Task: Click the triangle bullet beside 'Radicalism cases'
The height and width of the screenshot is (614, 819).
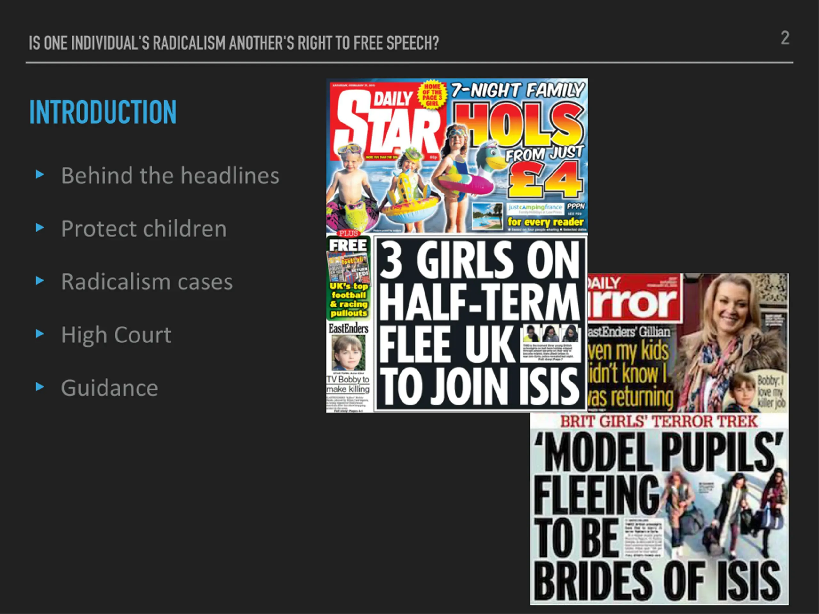Action: pyautogui.click(x=40, y=281)
